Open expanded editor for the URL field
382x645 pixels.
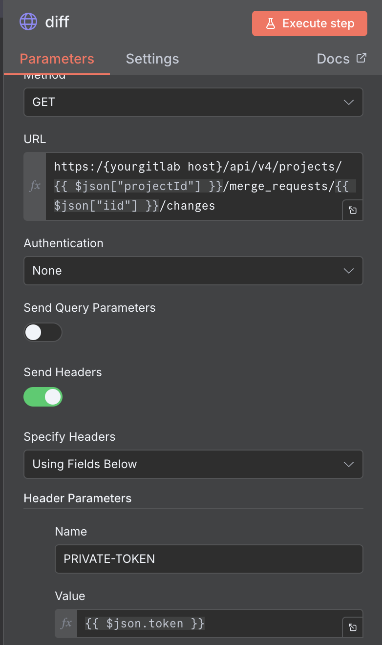pos(352,211)
